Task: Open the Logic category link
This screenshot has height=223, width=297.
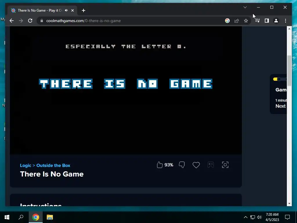Action: tap(26, 165)
